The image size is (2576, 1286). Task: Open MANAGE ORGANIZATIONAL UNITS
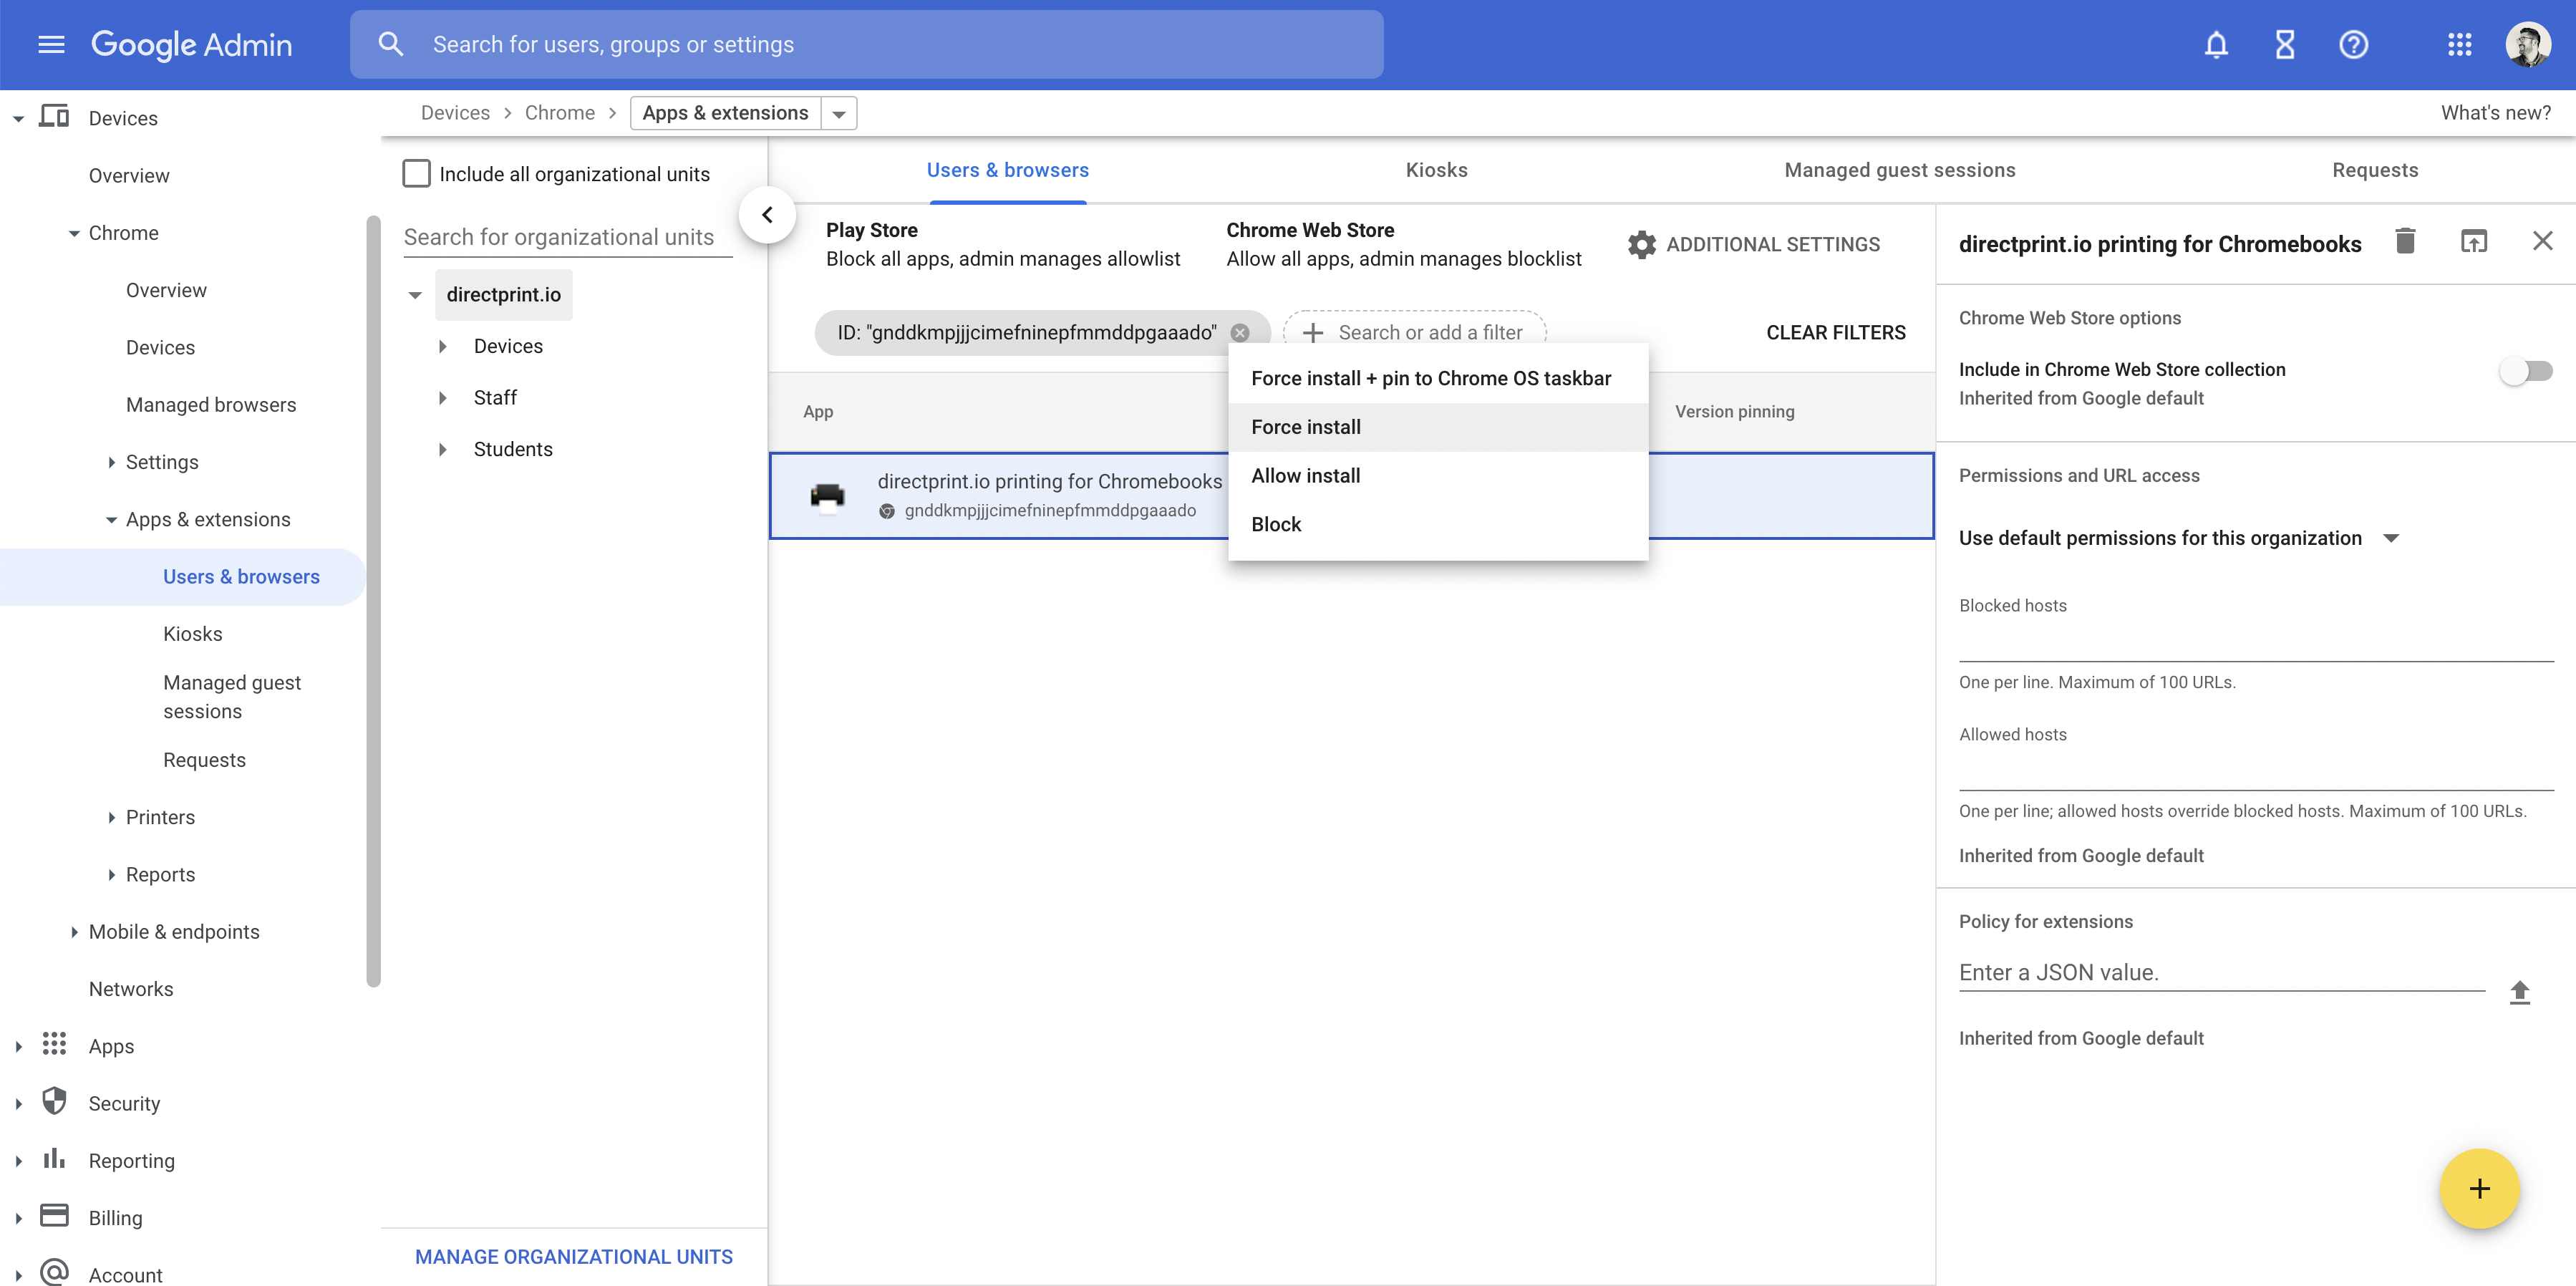tap(574, 1256)
